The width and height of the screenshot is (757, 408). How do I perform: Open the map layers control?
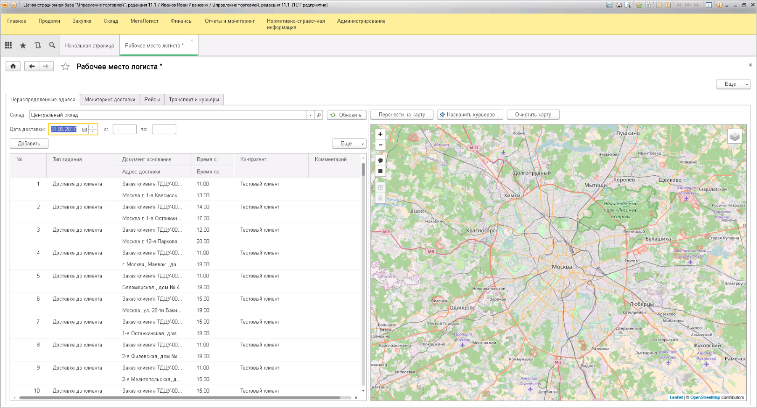(x=735, y=137)
